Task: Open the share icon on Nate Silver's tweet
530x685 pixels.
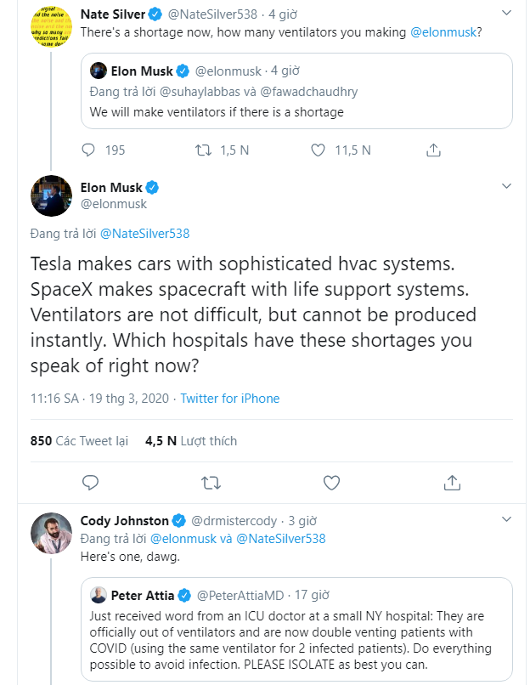Action: pyautogui.click(x=433, y=150)
